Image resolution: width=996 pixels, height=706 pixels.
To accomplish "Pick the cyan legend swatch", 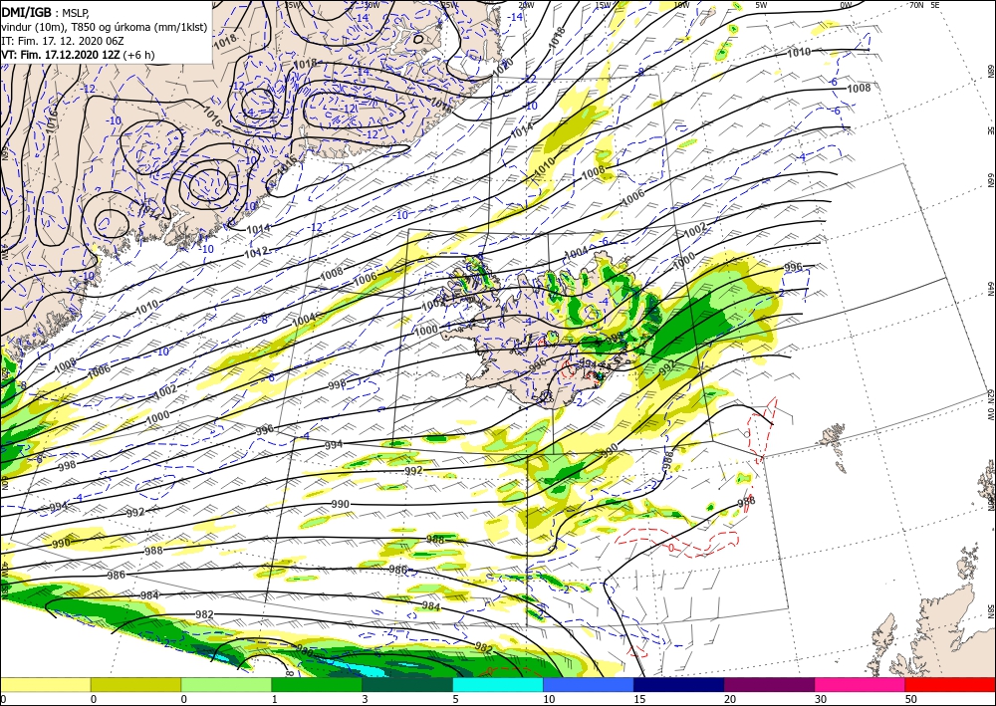I will [498, 684].
